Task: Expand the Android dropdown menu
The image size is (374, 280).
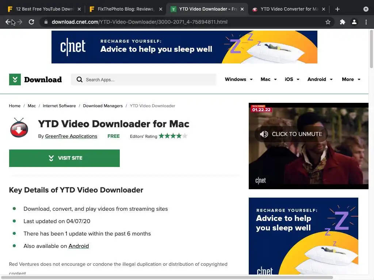Action: click(320, 79)
